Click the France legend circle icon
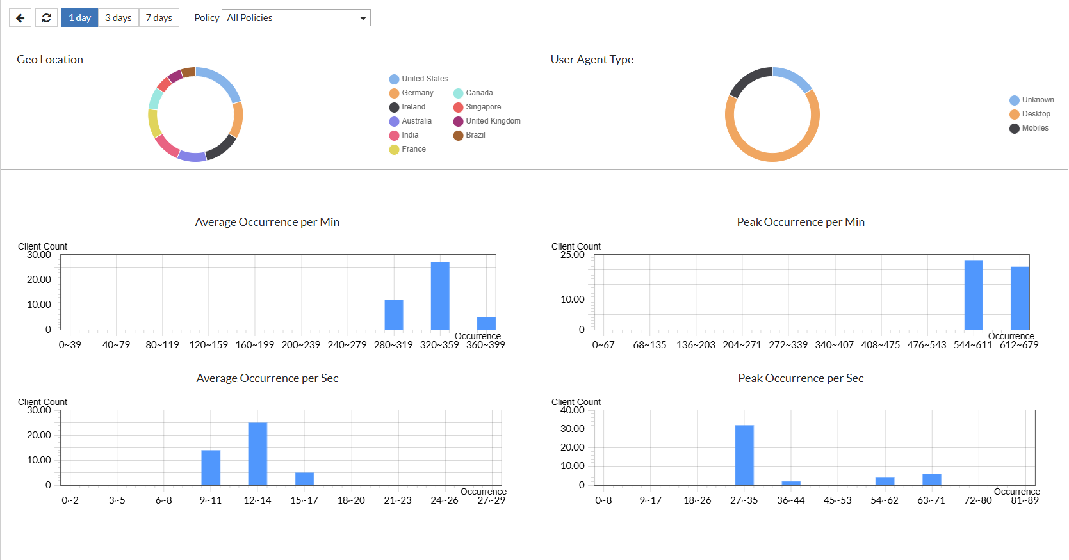Image resolution: width=1069 pixels, height=560 pixels. pos(395,150)
